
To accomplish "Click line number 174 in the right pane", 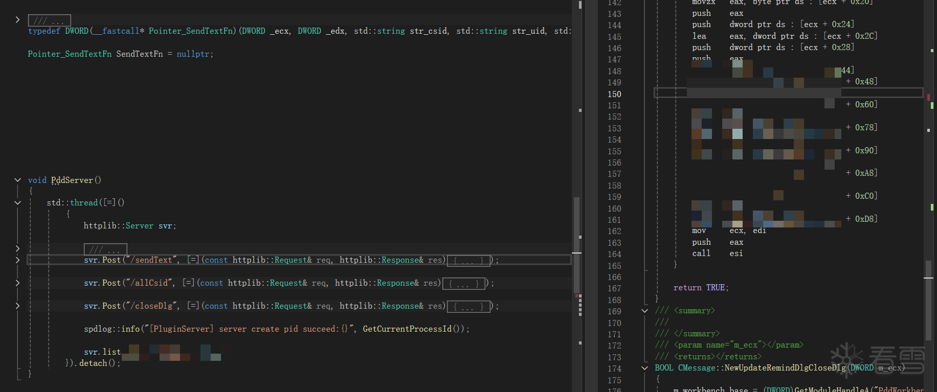I will coord(614,369).
